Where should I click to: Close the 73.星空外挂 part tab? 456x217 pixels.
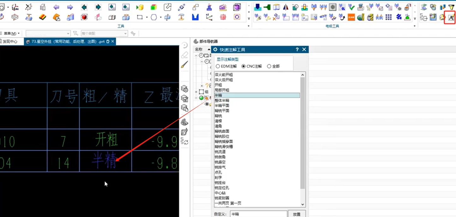pos(113,41)
